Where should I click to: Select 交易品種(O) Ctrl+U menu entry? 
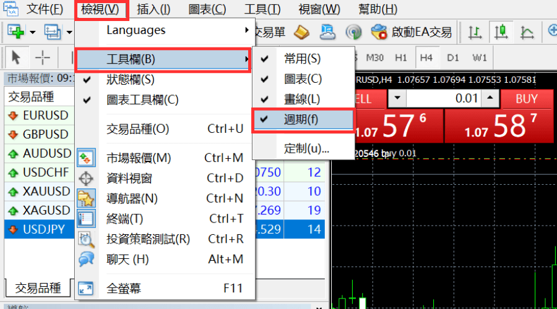coord(164,129)
